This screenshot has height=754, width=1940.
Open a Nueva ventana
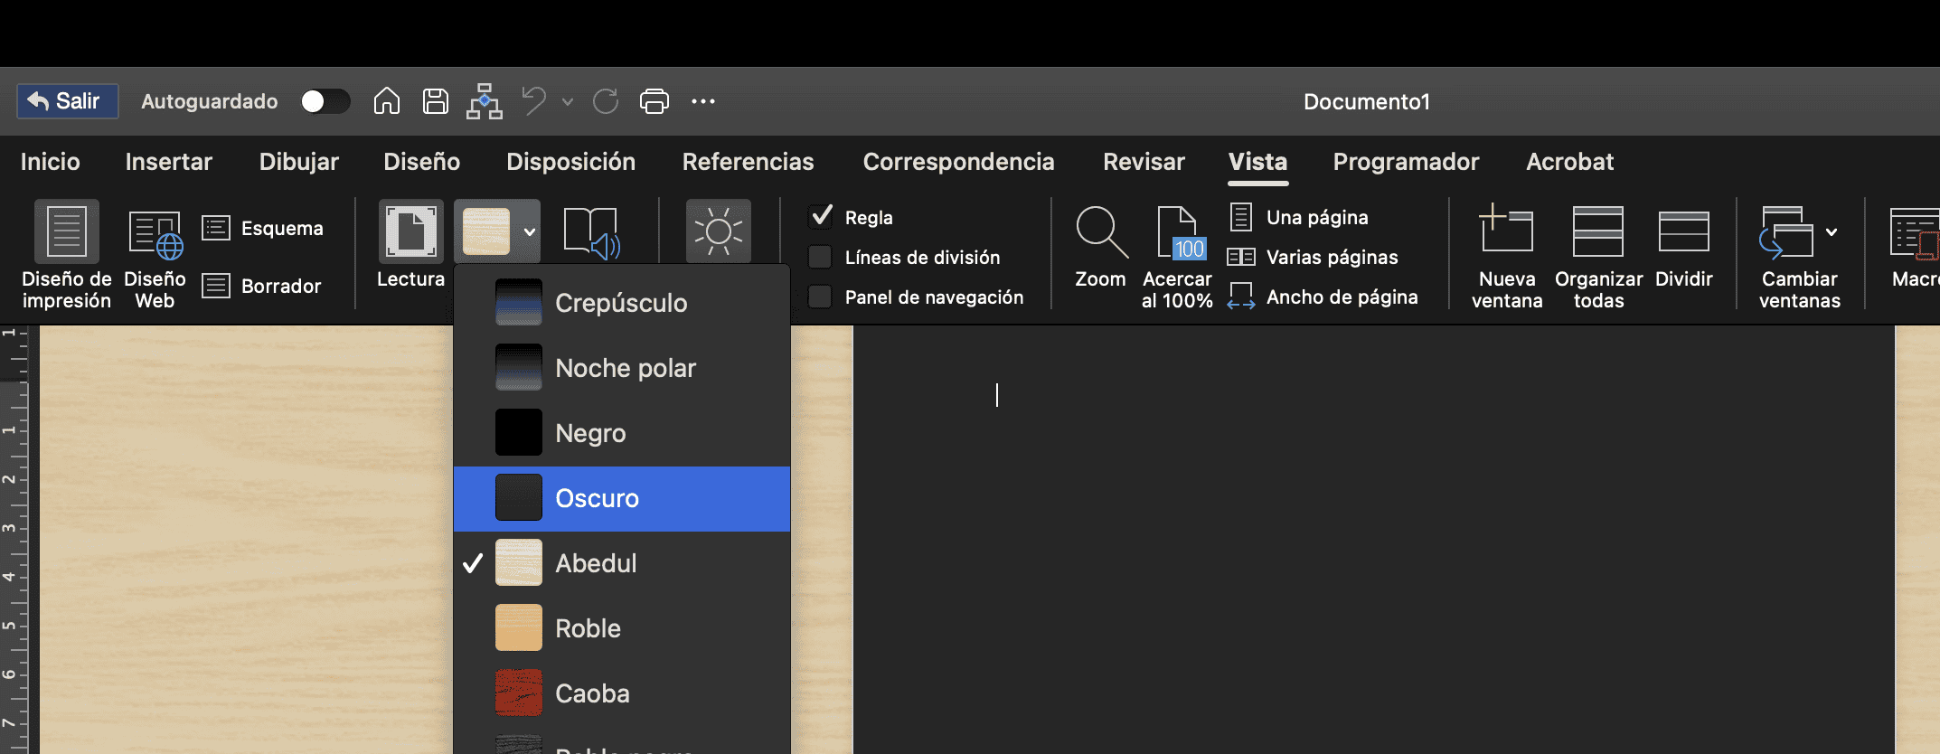1507,257
